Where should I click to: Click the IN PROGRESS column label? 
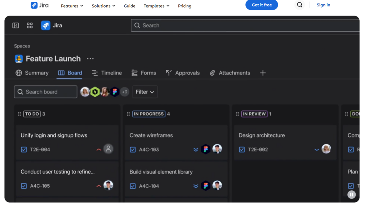point(149,114)
